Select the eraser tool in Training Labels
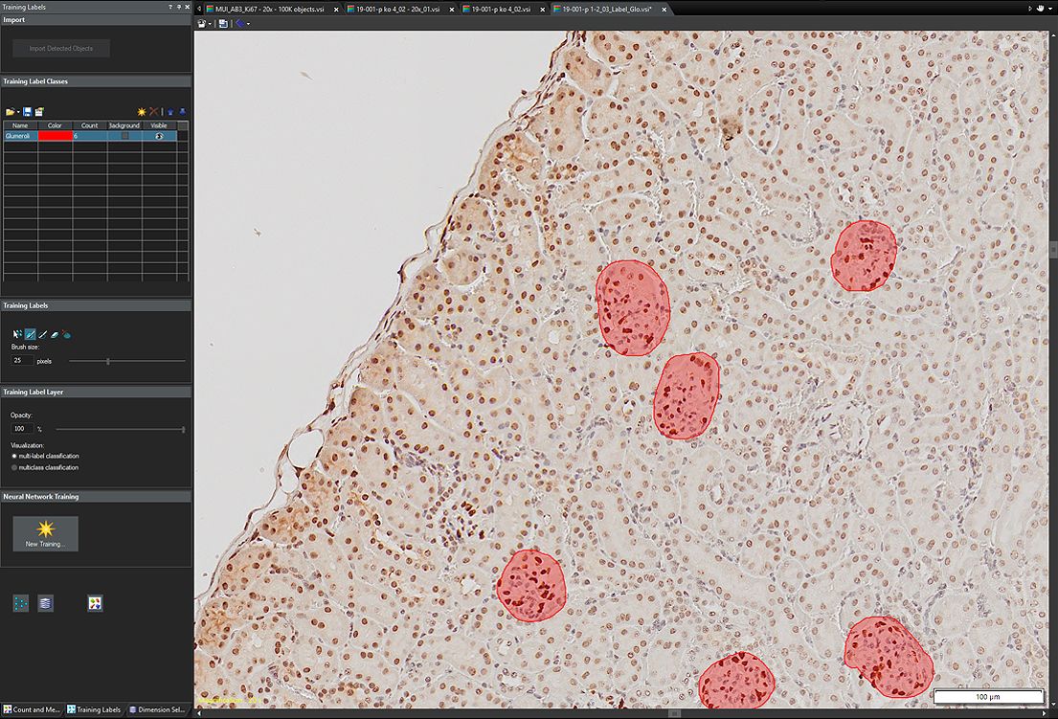 coord(55,334)
